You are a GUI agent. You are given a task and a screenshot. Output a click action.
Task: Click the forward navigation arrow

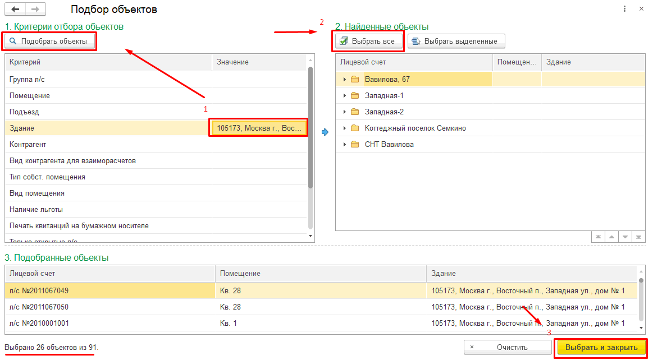35,10
